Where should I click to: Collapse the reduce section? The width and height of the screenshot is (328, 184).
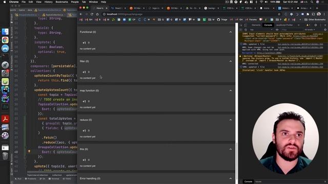click(x=231, y=120)
